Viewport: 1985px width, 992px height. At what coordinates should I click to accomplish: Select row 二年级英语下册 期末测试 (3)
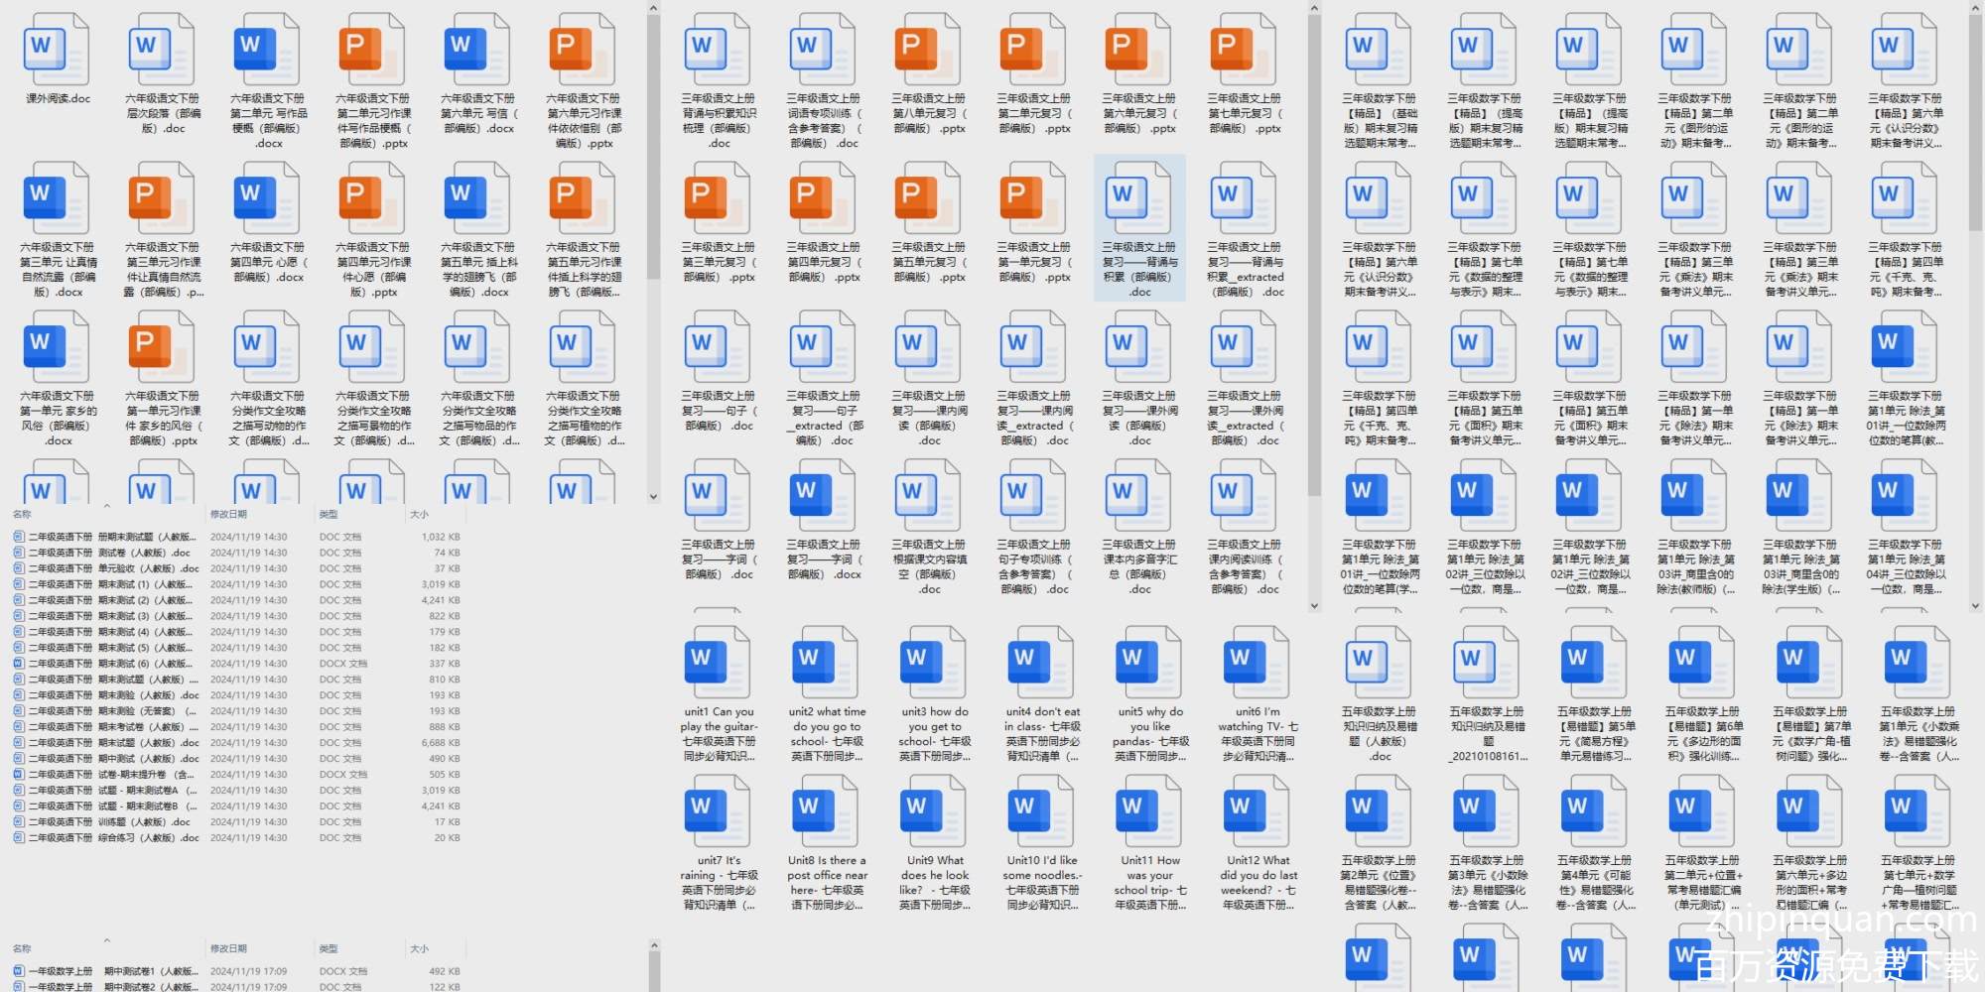point(236,616)
